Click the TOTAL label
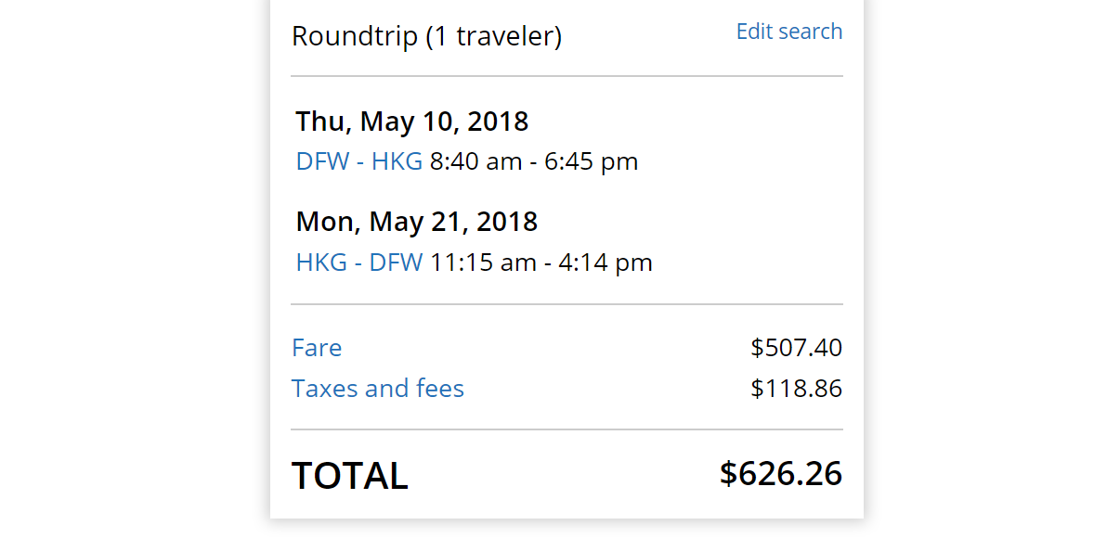 [349, 476]
